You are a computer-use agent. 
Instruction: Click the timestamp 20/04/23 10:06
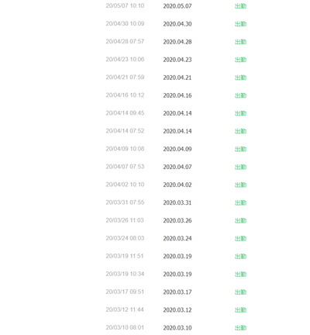pos(125,60)
